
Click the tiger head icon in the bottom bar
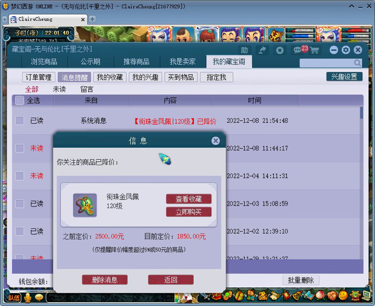click(x=262, y=296)
